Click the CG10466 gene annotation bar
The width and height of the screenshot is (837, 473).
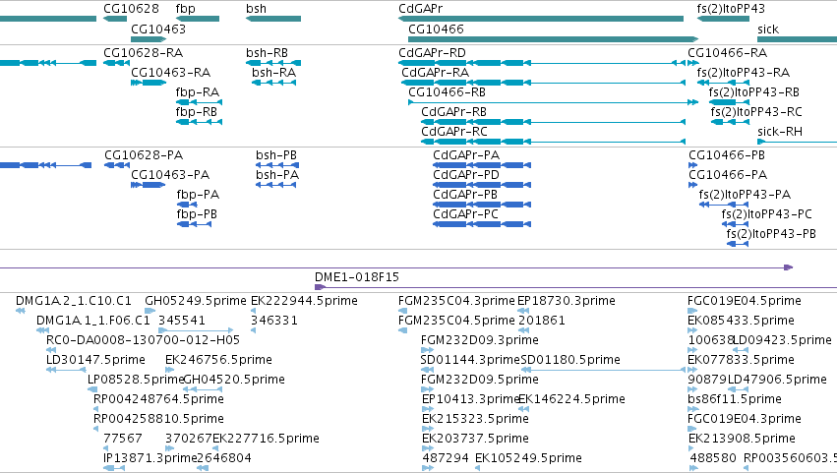coord(553,39)
